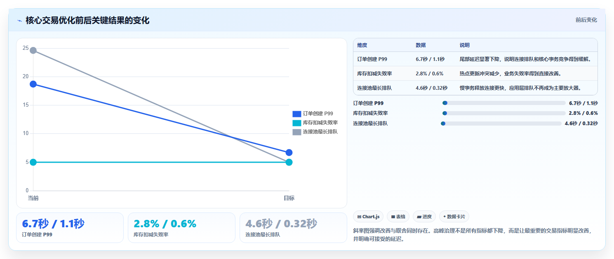614x259 pixels.
Task: Toggle the blue 订单创建 P99 legend swatch
Action: 297,114
